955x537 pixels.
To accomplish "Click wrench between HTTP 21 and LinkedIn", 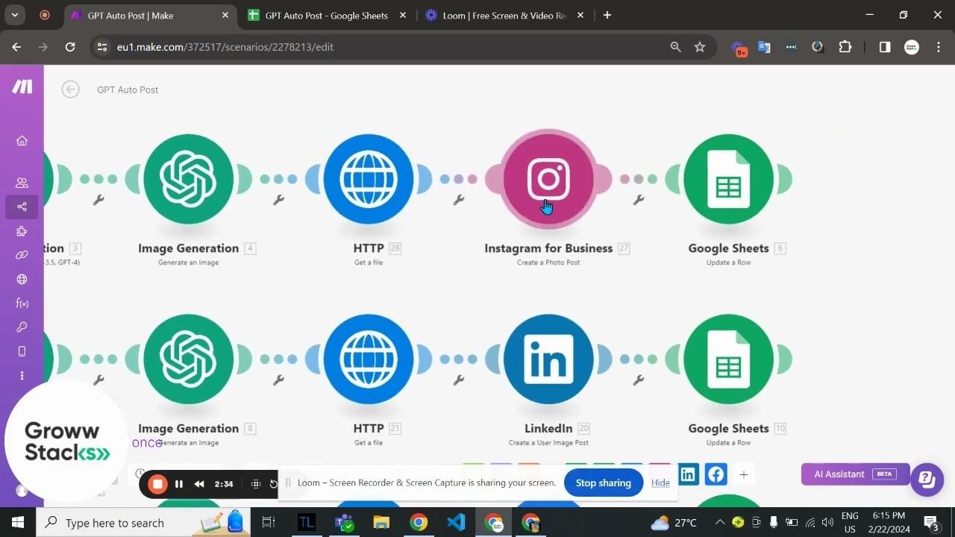I will [x=458, y=380].
